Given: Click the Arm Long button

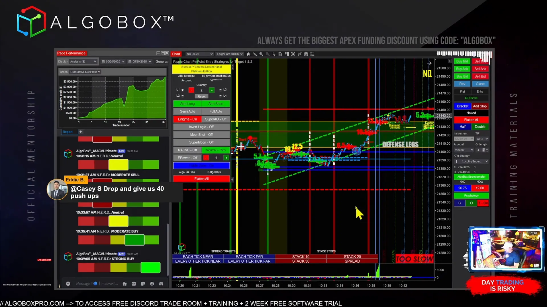Looking at the screenshot, I should (x=187, y=104).
